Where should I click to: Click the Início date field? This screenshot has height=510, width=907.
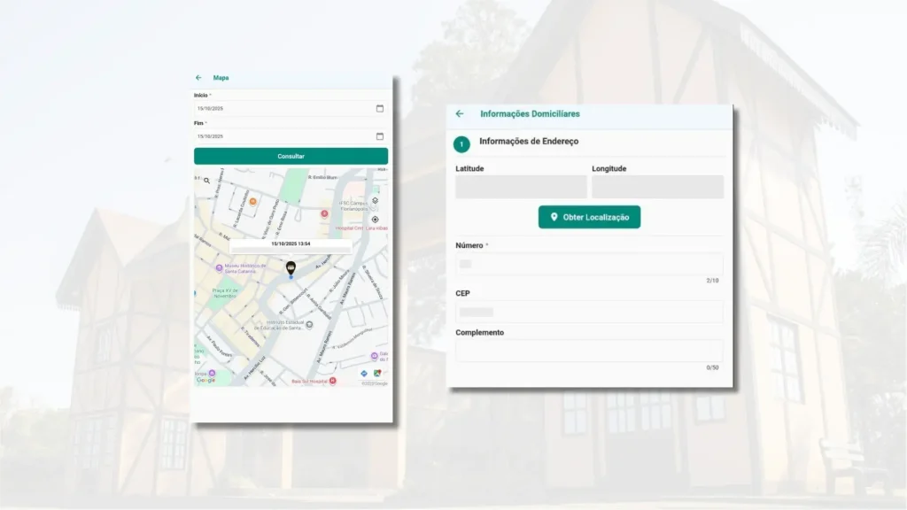[282, 108]
